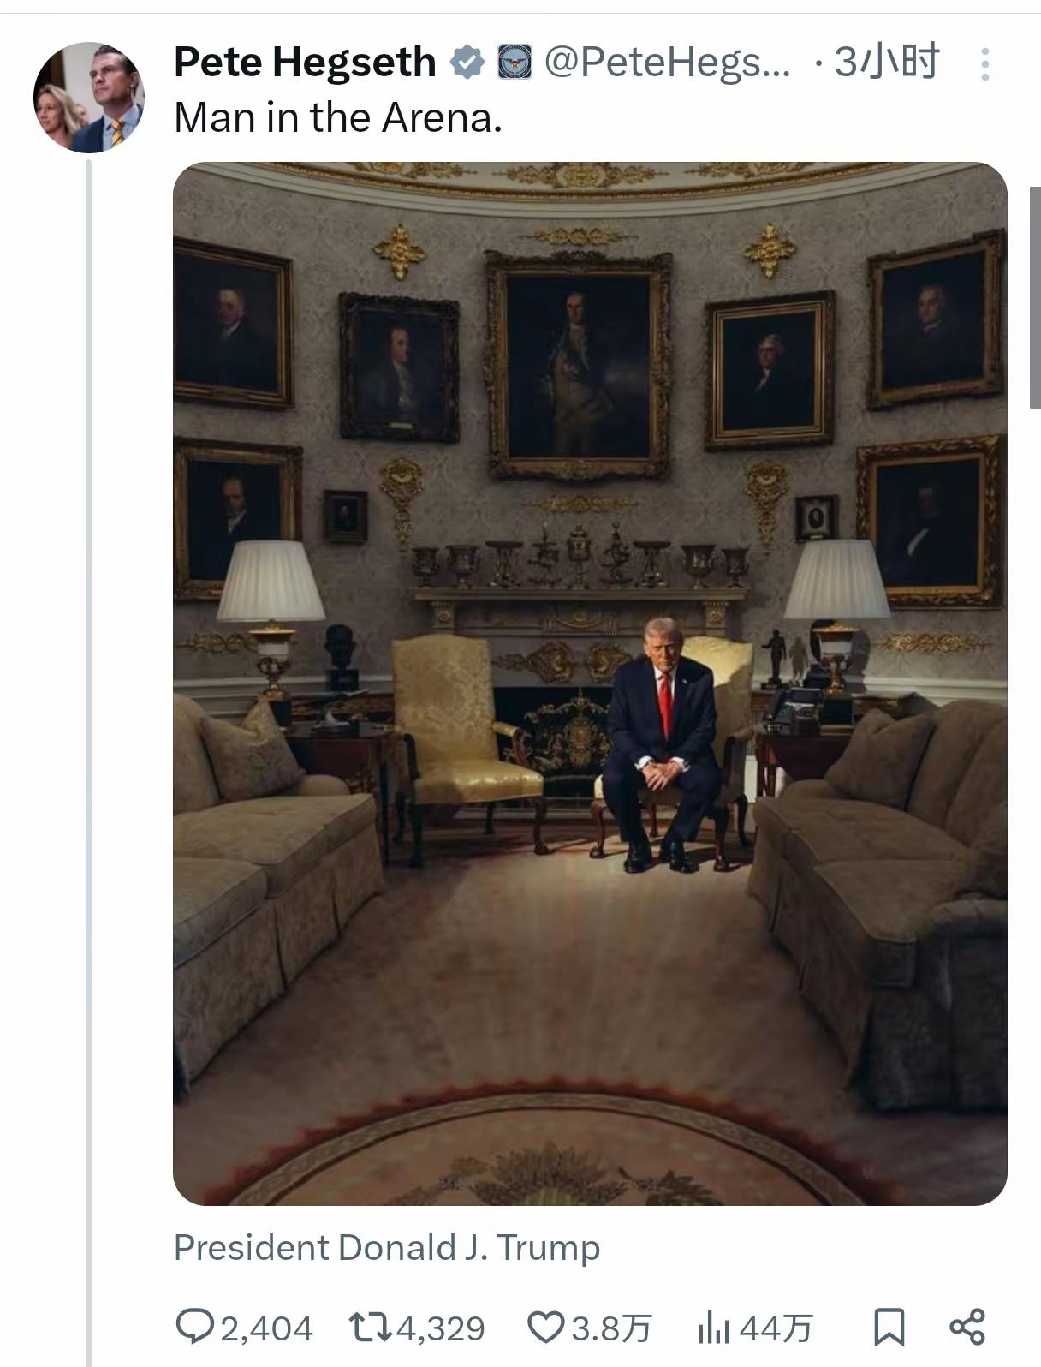Click the 'Man in the Arena.' tweet text
The height and width of the screenshot is (1367, 1041).
[338, 118]
